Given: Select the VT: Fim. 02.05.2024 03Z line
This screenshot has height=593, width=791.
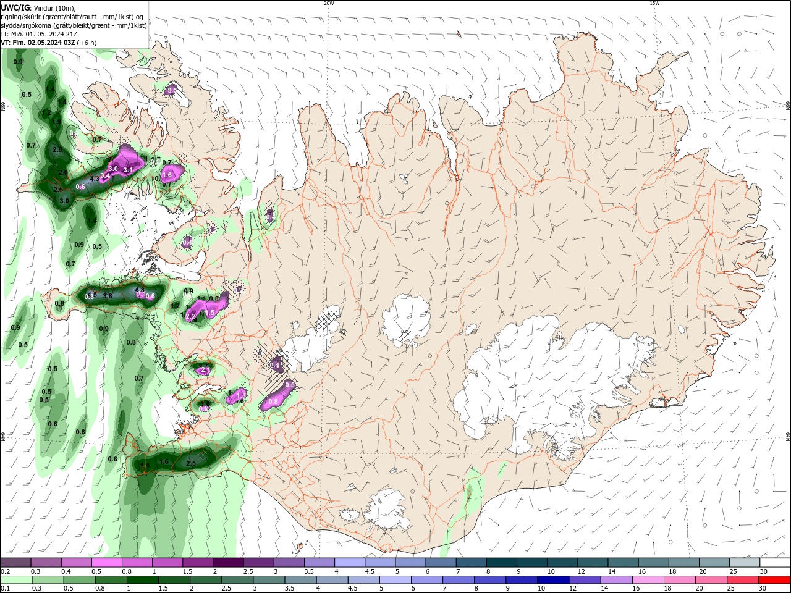Looking at the screenshot, I should click(49, 43).
